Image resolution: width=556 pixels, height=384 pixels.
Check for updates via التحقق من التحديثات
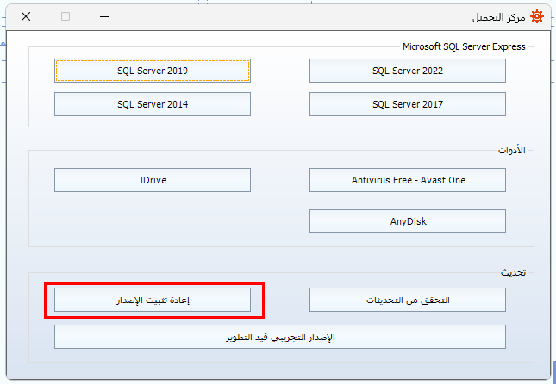click(x=407, y=300)
